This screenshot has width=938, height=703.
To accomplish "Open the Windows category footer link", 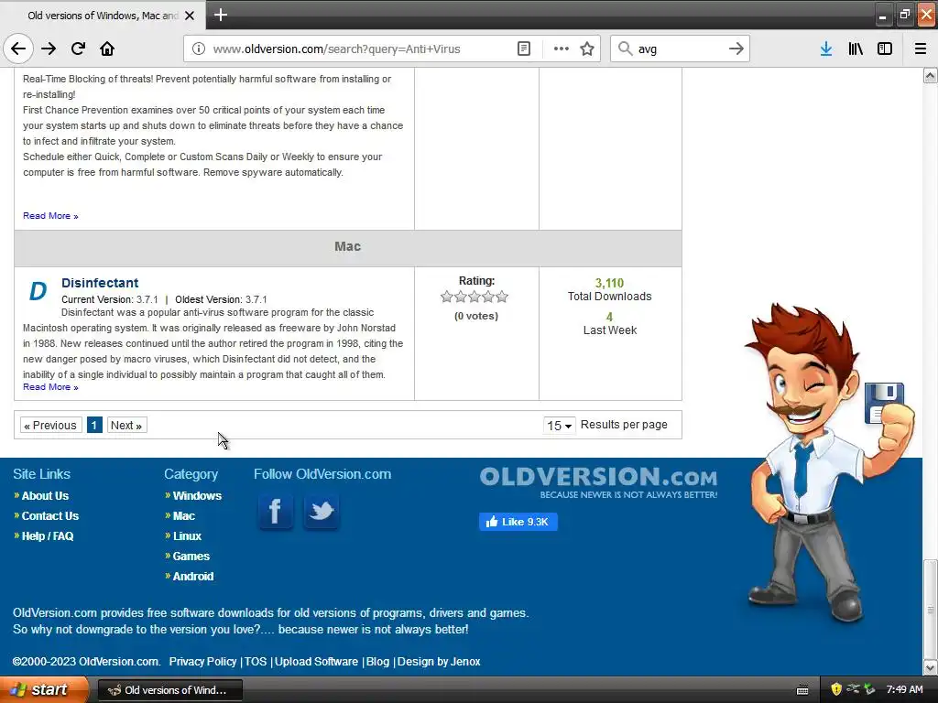I will [x=197, y=495].
